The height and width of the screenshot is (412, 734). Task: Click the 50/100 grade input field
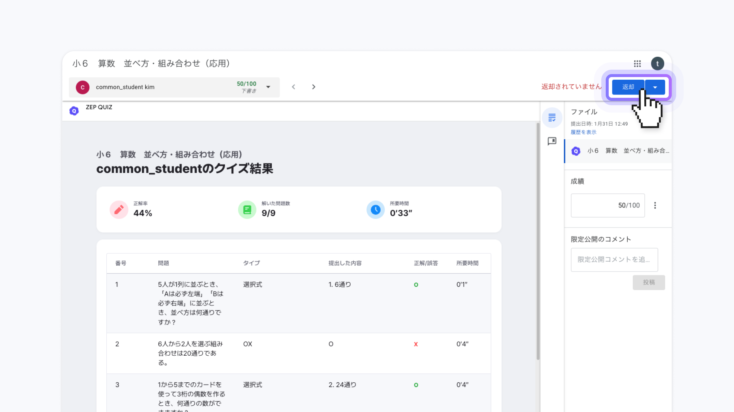tap(608, 205)
